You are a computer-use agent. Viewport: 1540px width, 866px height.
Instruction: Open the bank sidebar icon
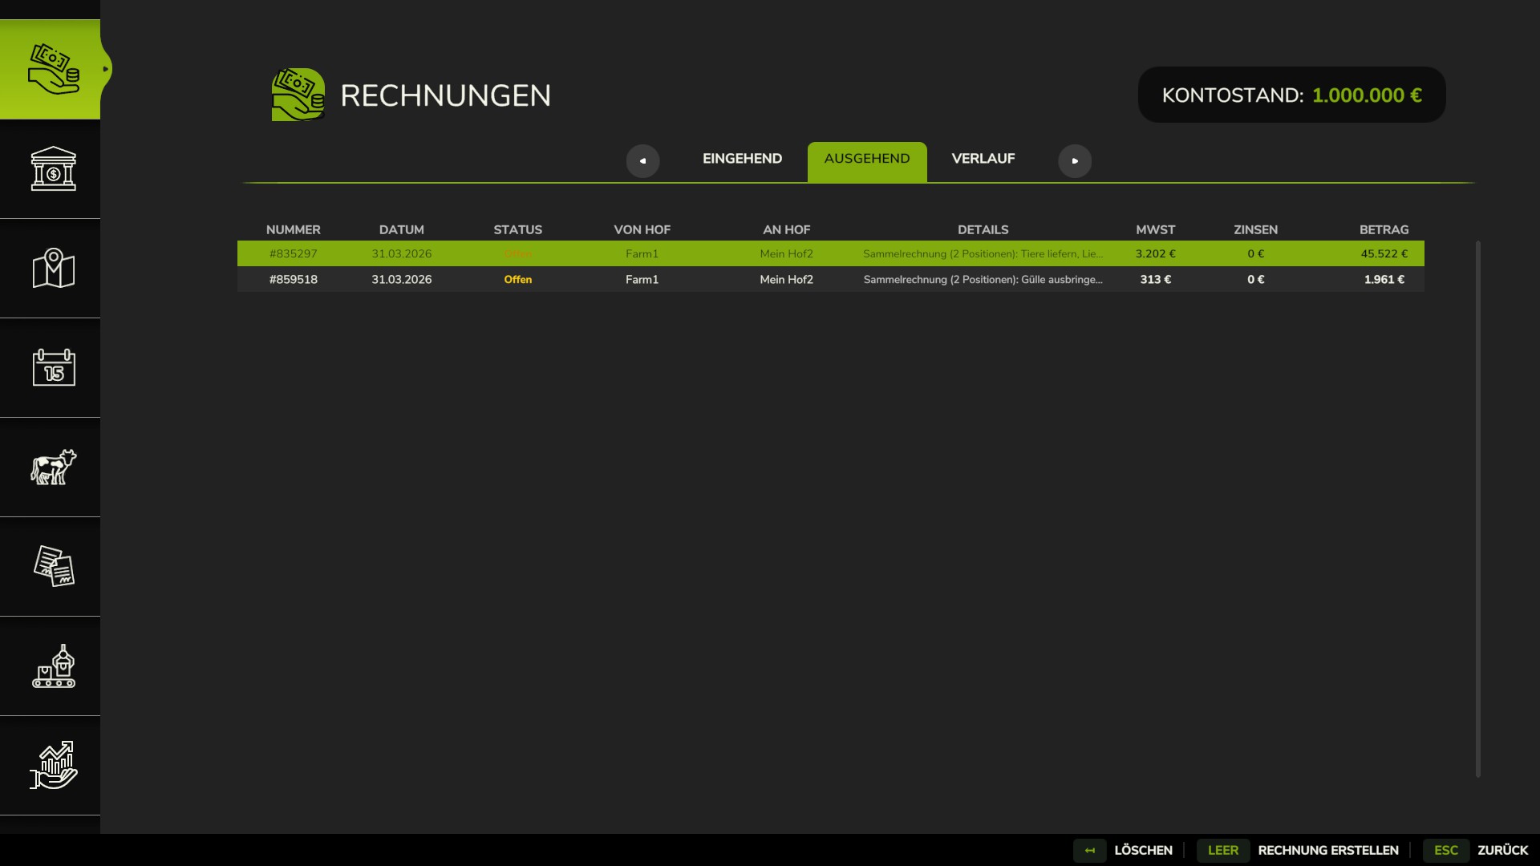click(53, 168)
